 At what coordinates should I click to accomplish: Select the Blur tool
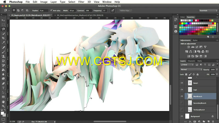[3, 74]
